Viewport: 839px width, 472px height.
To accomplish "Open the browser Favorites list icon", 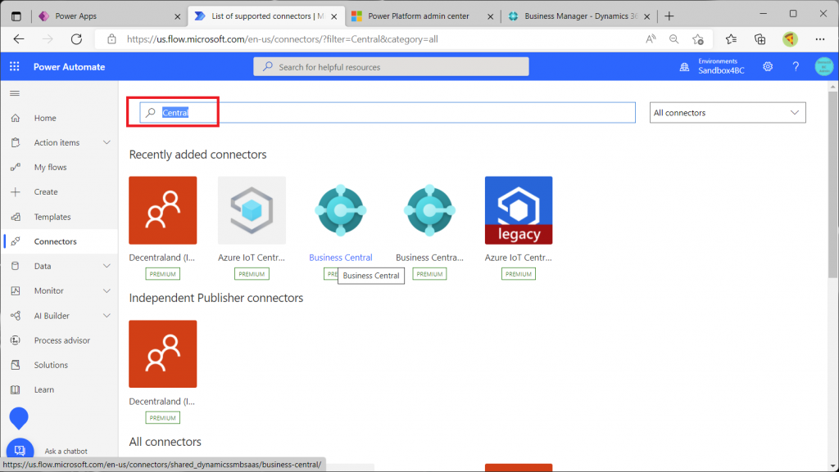I will [731, 39].
